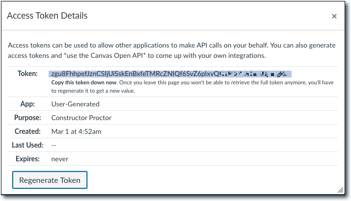351x201 pixels.
Task: Click the dialog resize grip in the corner
Action: 340,190
